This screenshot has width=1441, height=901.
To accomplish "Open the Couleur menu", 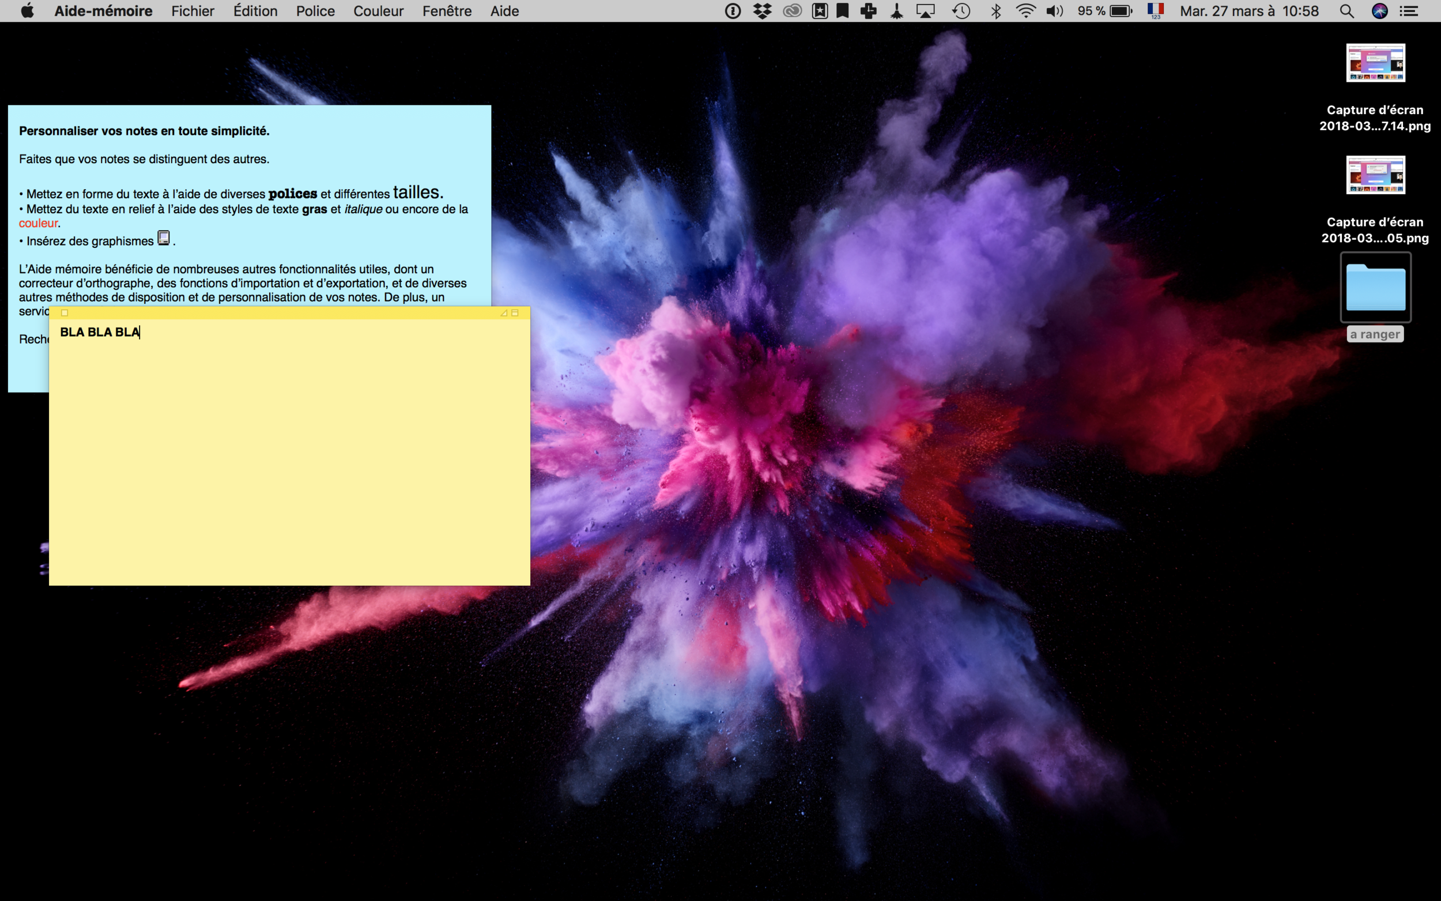I will [378, 11].
